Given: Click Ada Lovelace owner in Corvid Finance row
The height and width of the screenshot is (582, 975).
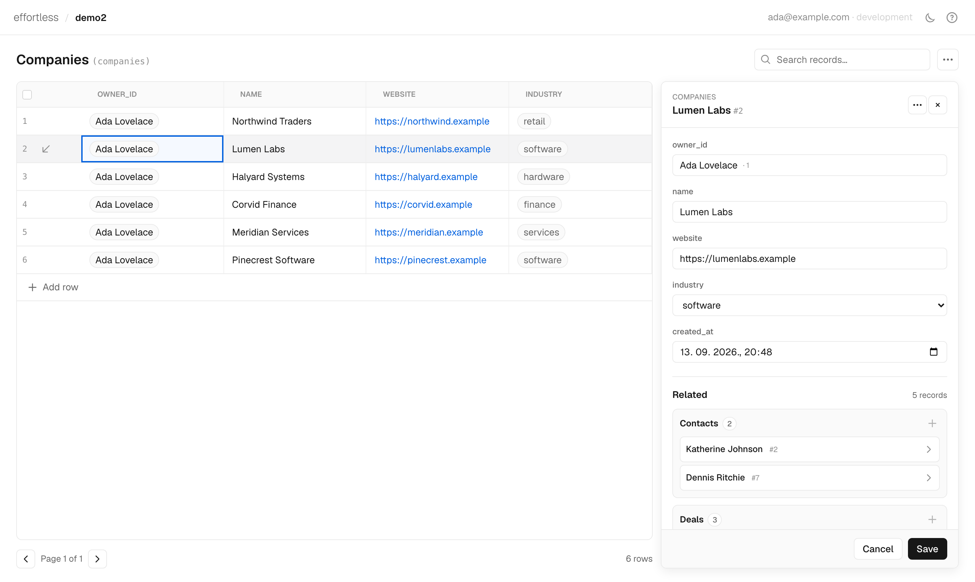Looking at the screenshot, I should click(124, 204).
